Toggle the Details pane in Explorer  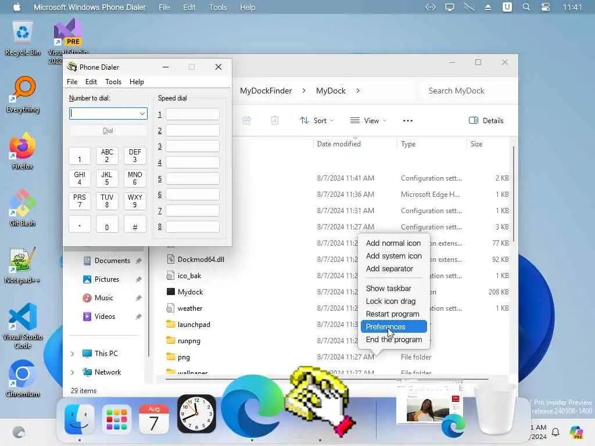(486, 121)
